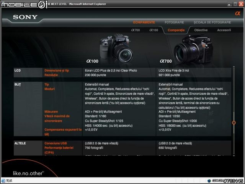Click 'Performanța bateriei (CIPA)' label
Screen dimensions: 245x184
[x=59, y=150]
